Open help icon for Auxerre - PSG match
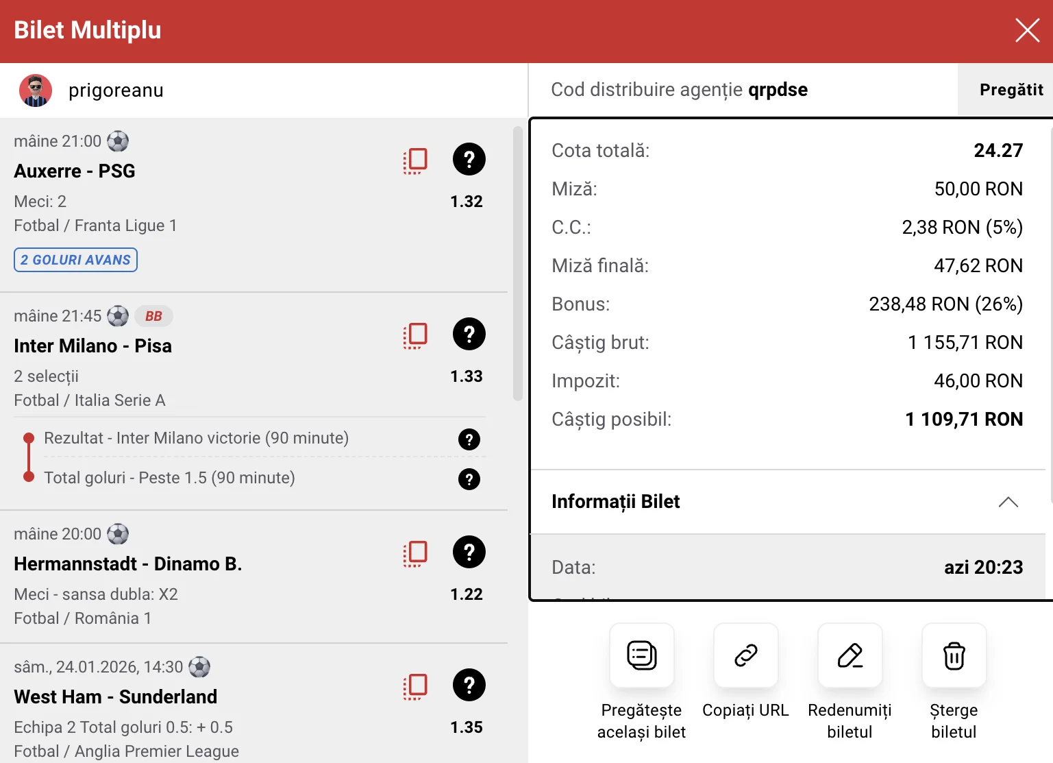The image size is (1053, 763). (x=469, y=160)
